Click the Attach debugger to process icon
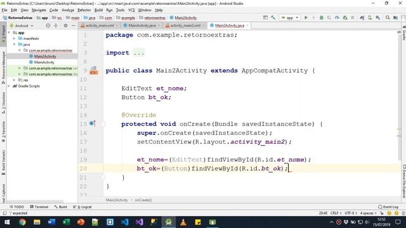The height and width of the screenshot is (228, 406). coord(345,18)
